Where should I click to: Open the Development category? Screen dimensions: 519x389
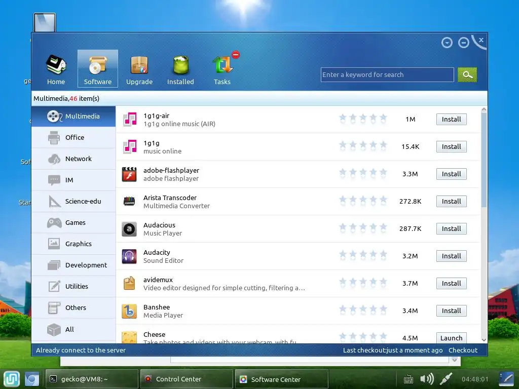(73, 265)
